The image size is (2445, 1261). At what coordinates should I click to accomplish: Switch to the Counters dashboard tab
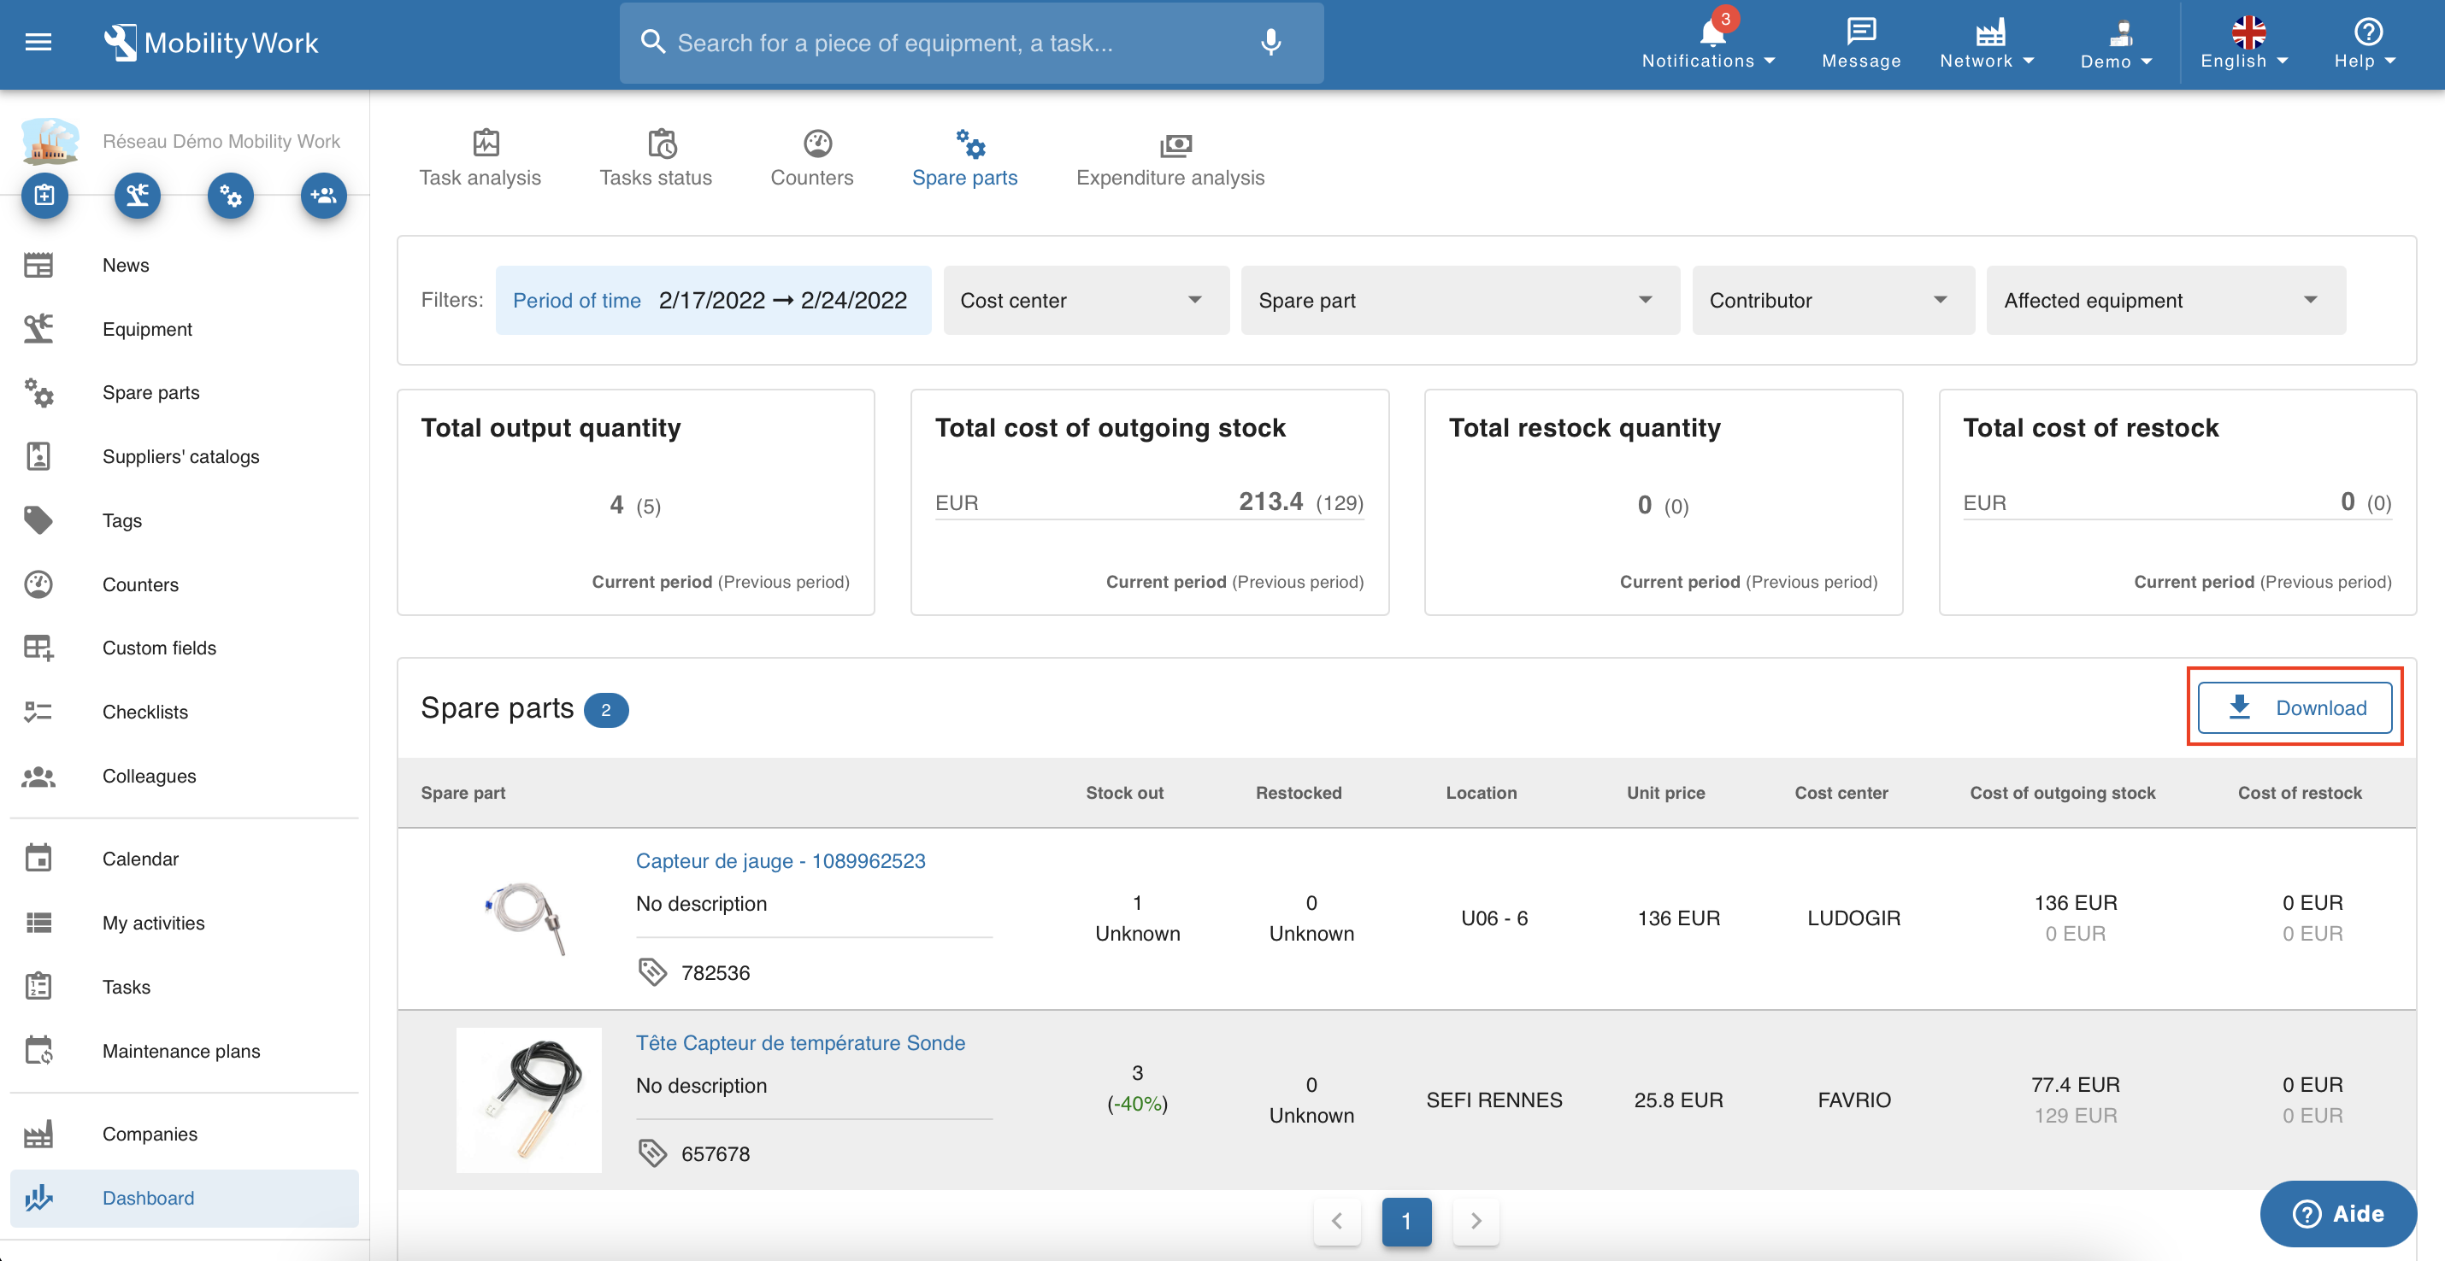tap(812, 158)
